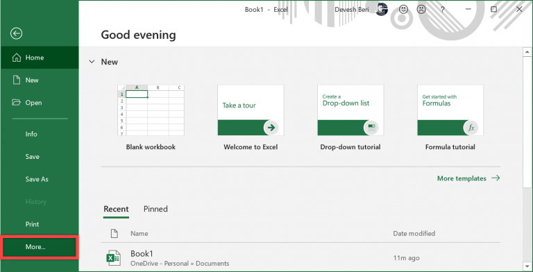
Task: Click the Devesh Beri account name
Action: [x=352, y=10]
